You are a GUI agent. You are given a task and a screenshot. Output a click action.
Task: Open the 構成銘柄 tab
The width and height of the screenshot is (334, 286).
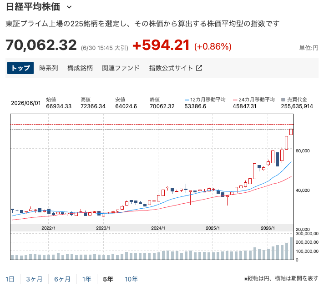click(80, 68)
